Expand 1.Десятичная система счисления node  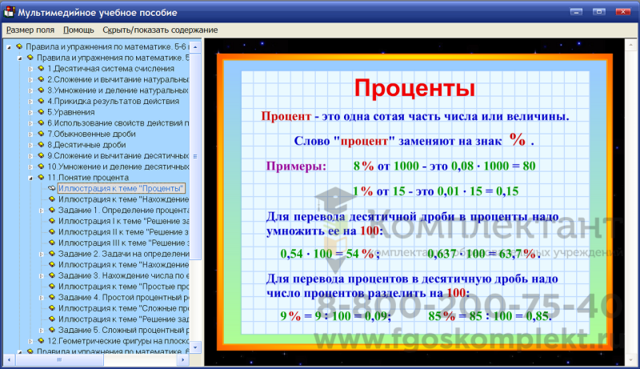point(30,69)
